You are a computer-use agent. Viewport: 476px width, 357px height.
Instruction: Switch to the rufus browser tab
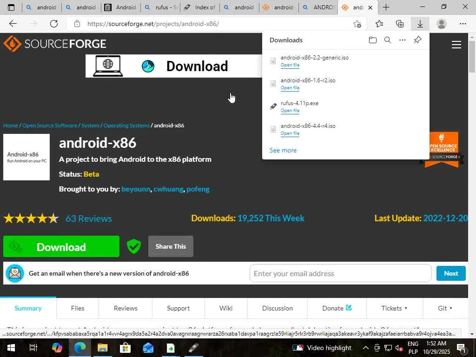pyautogui.click(x=161, y=7)
